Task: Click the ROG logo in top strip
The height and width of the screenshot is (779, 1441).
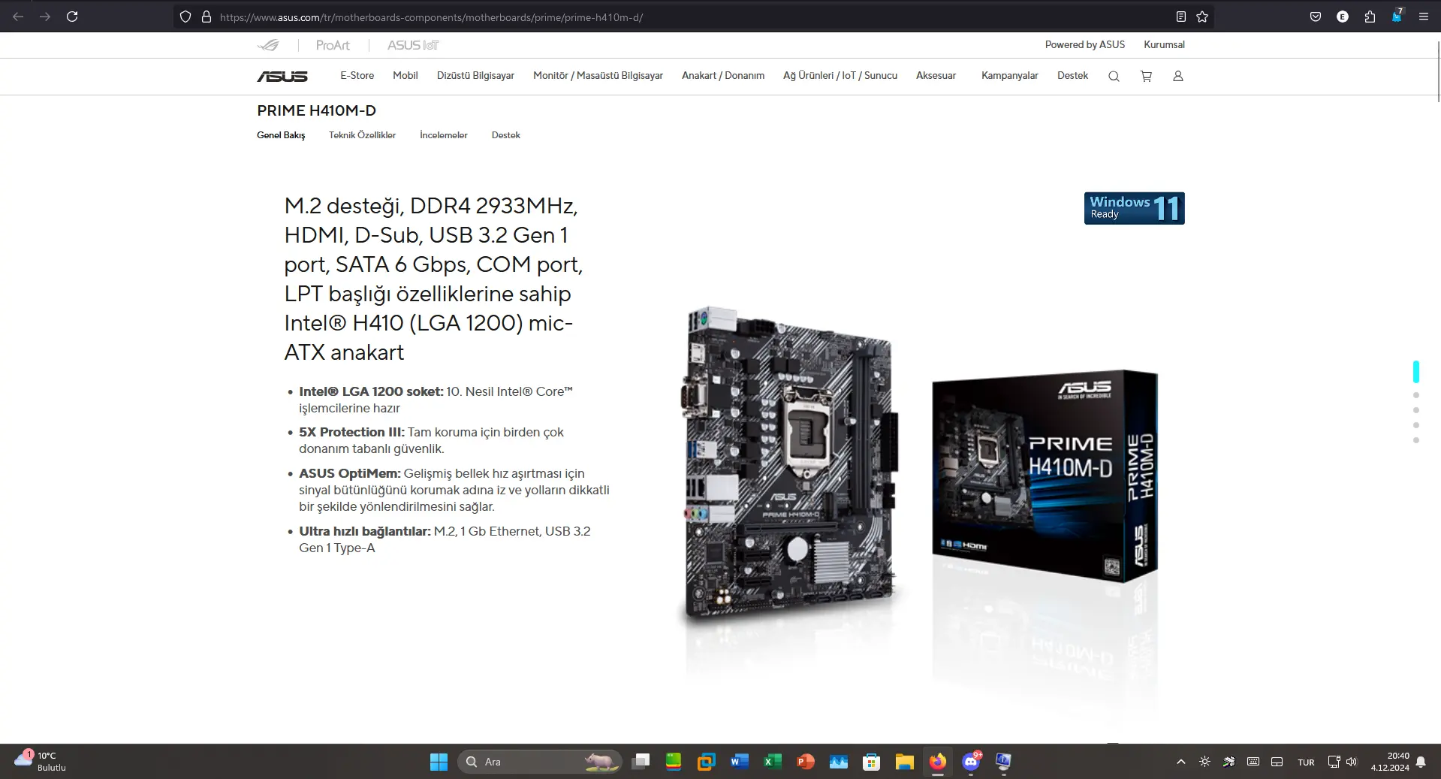Action: [268, 45]
